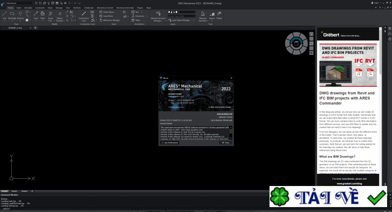Close the NONAME_0.dwg document tab
This screenshot has width=392, height=212.
tap(30, 28)
